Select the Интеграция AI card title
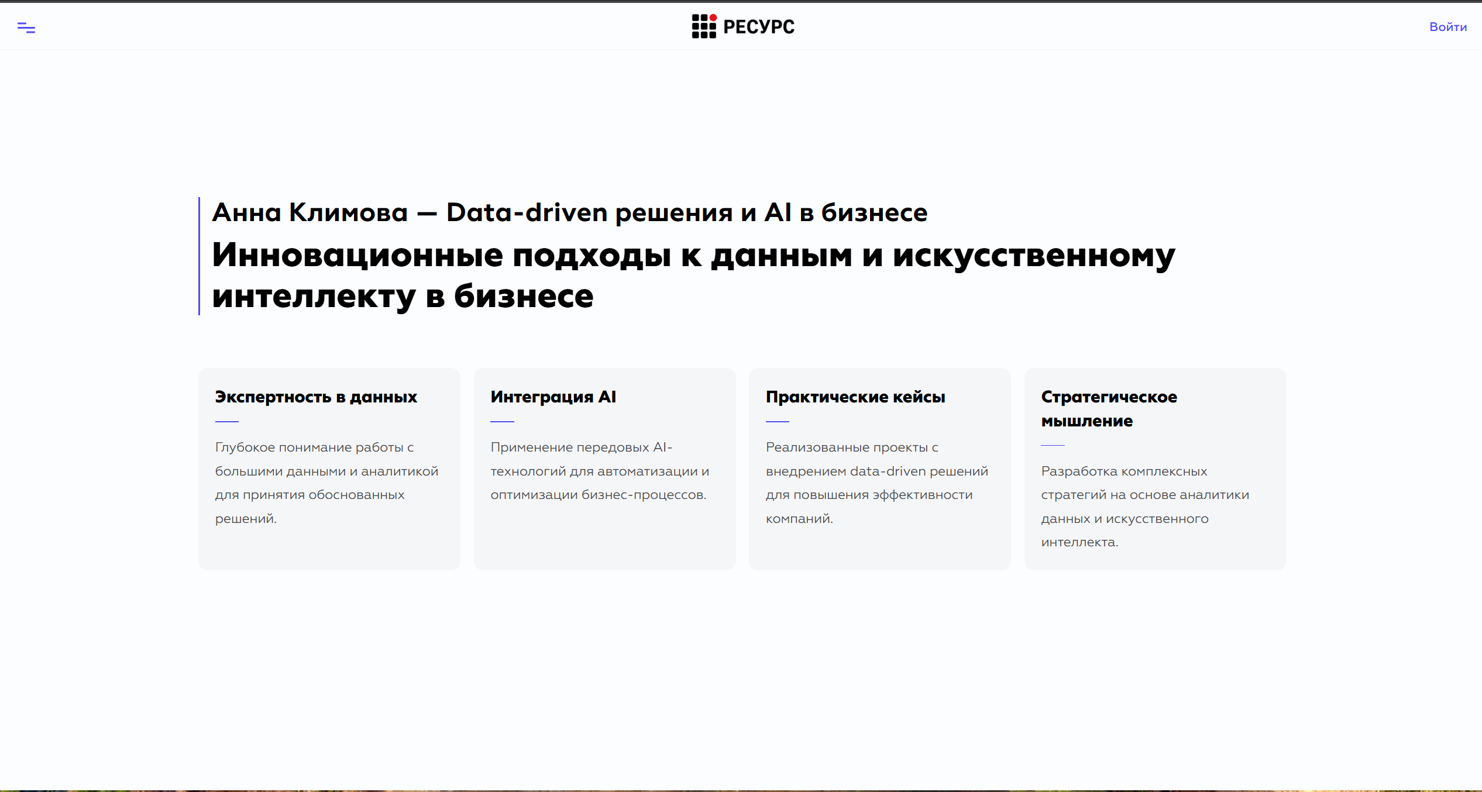This screenshot has height=792, width=1482. pos(553,397)
